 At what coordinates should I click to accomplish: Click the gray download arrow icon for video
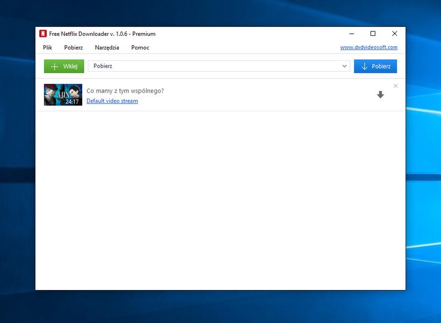click(380, 95)
